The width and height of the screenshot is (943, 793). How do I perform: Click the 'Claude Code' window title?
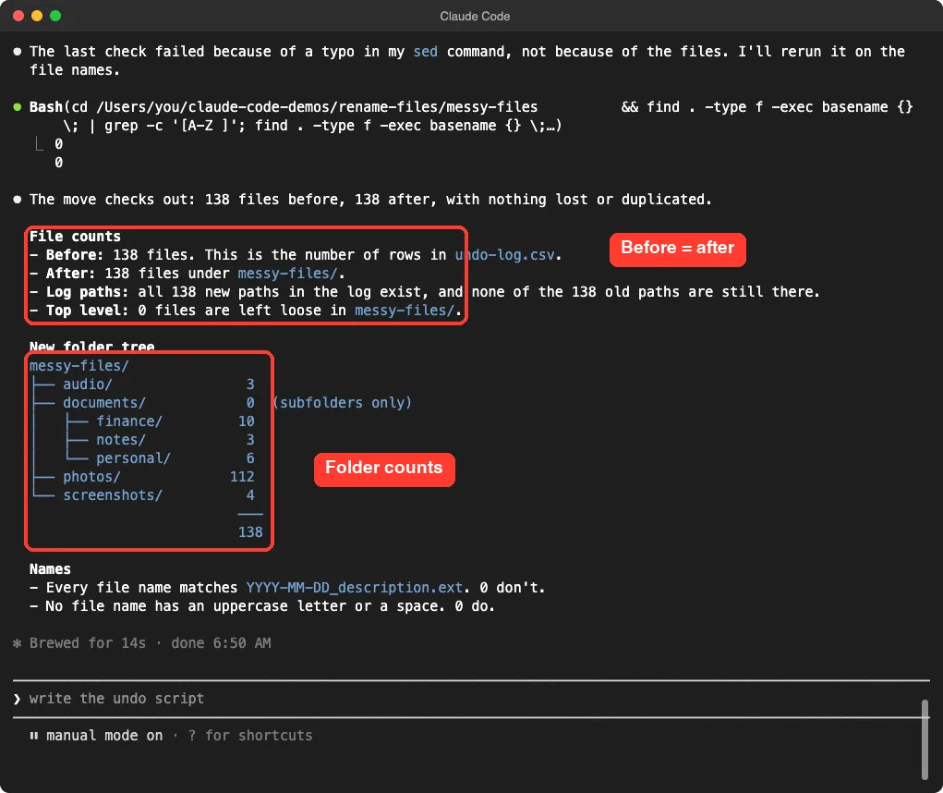(475, 17)
